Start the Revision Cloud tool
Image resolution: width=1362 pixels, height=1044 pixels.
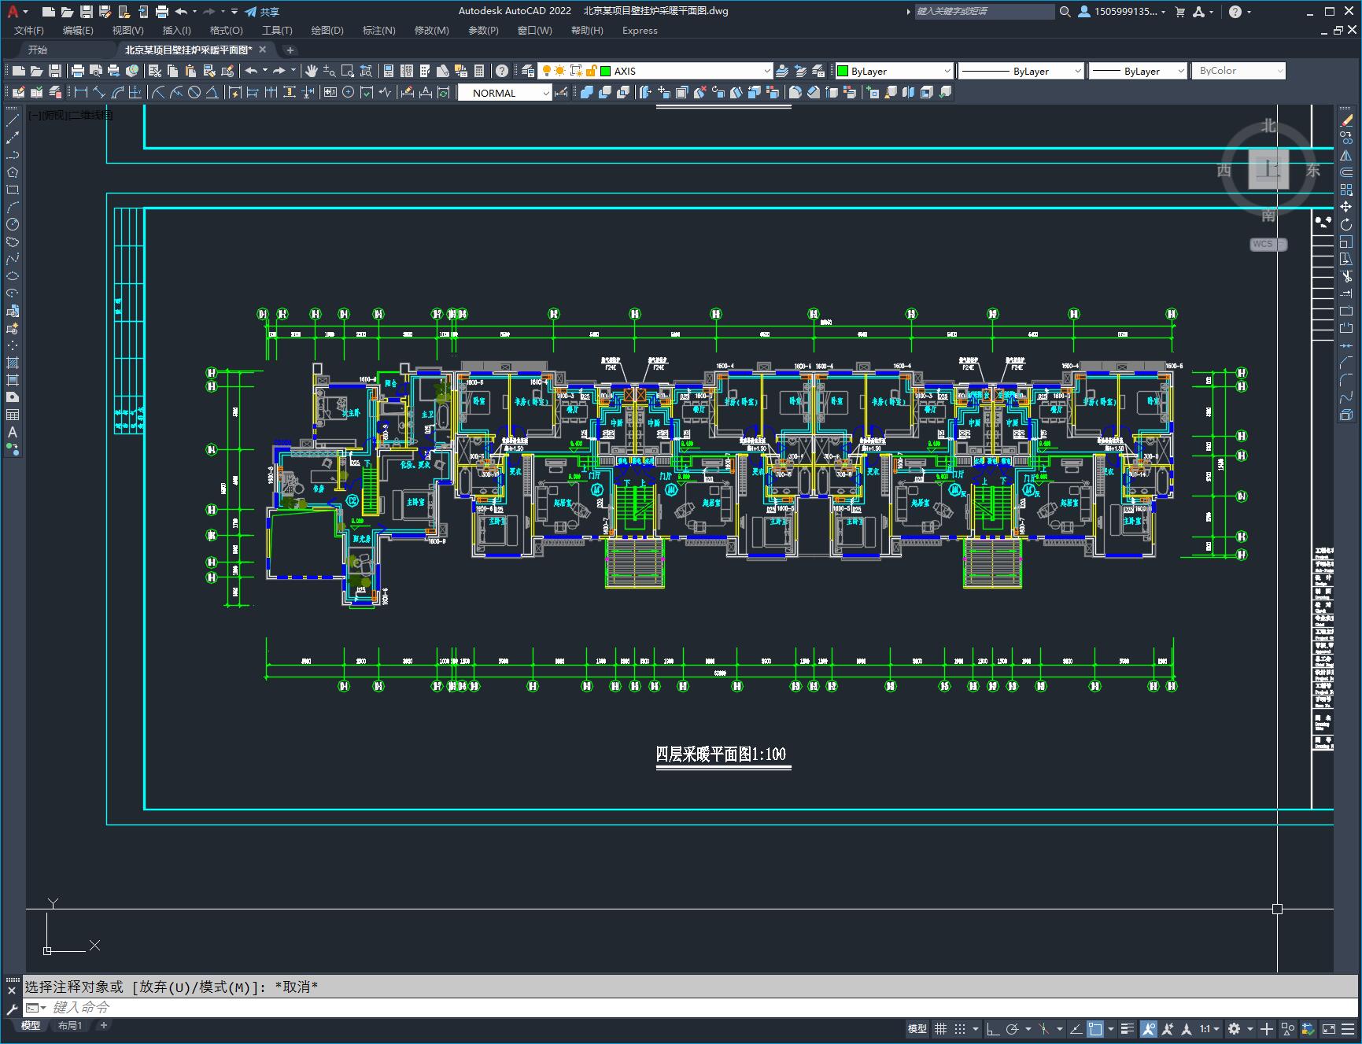point(13,242)
